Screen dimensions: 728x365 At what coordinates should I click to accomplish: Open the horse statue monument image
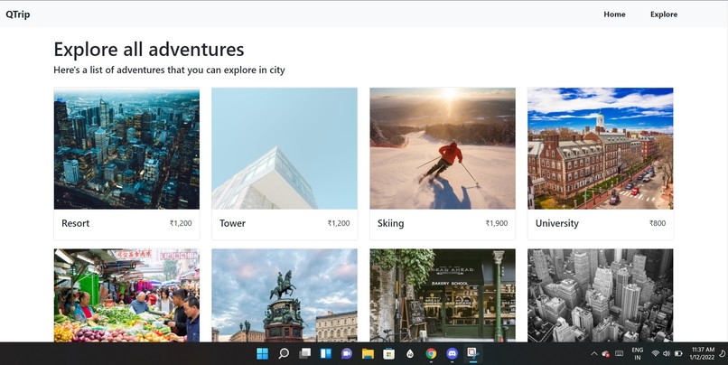click(x=285, y=295)
